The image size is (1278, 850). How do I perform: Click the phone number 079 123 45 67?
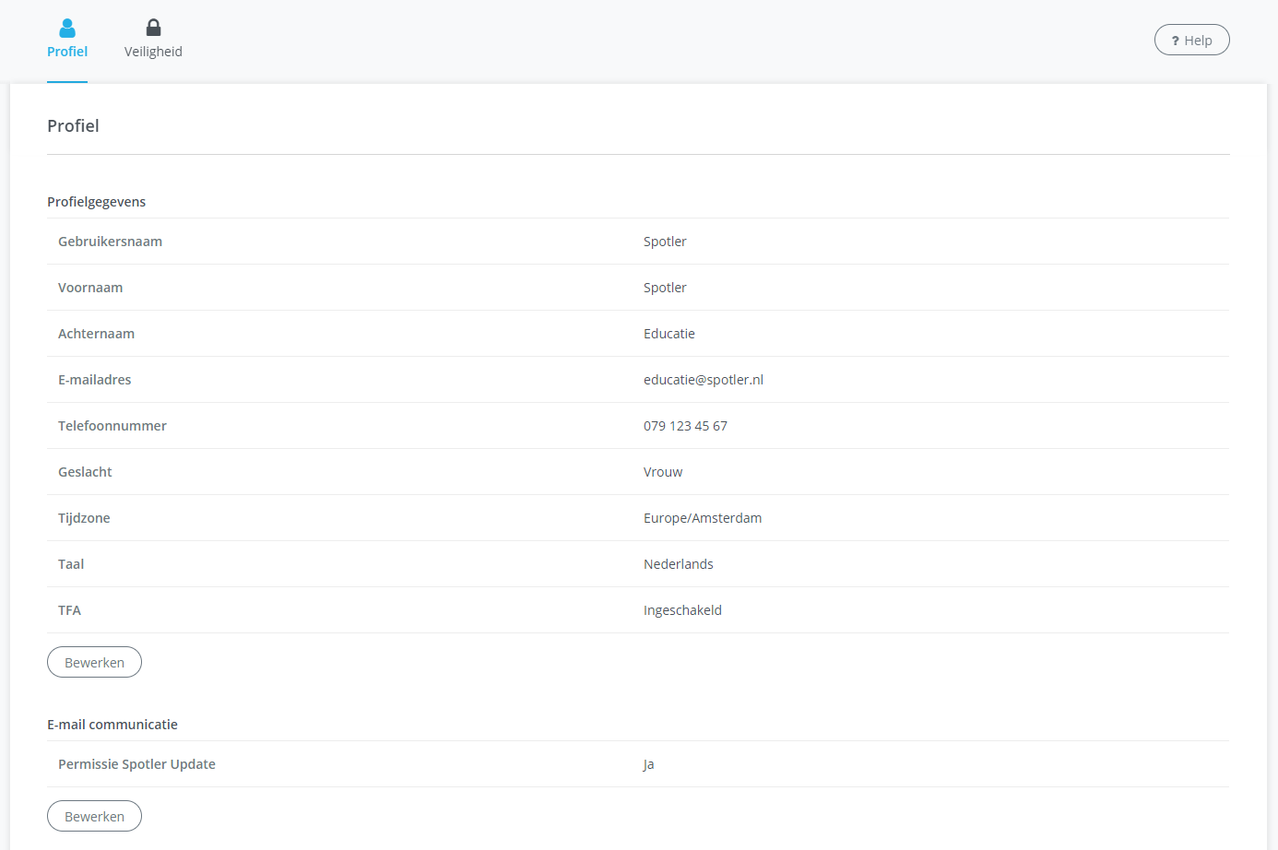pos(685,426)
